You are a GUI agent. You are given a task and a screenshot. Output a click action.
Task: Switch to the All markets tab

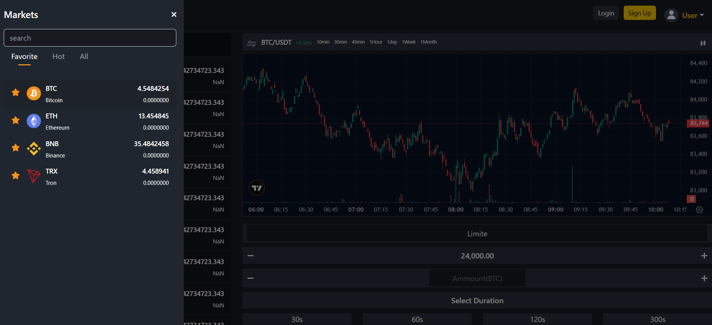(x=84, y=56)
